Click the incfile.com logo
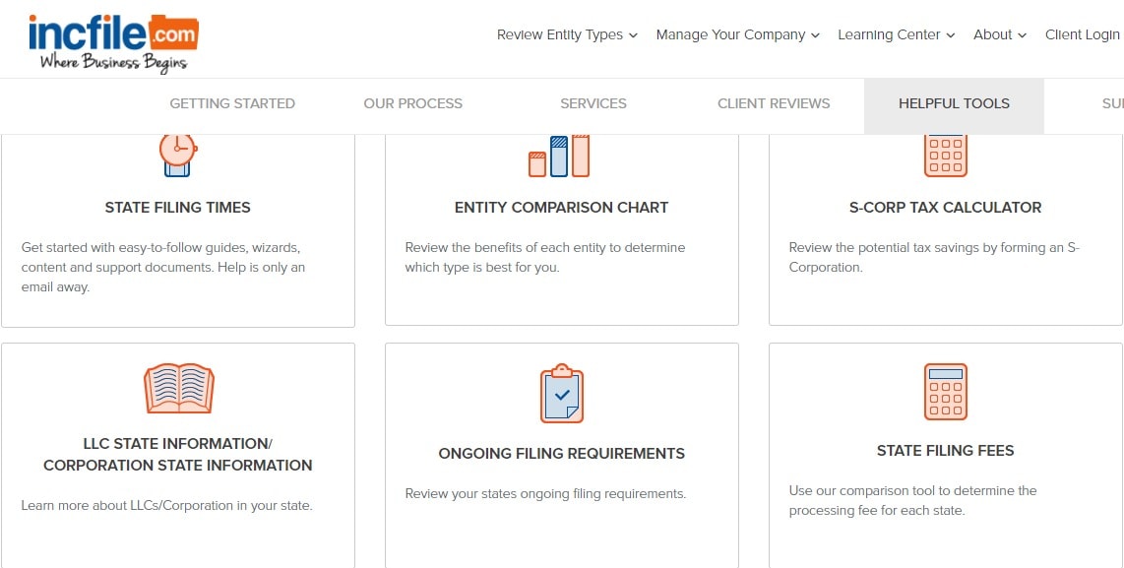The width and height of the screenshot is (1124, 568). click(x=113, y=43)
